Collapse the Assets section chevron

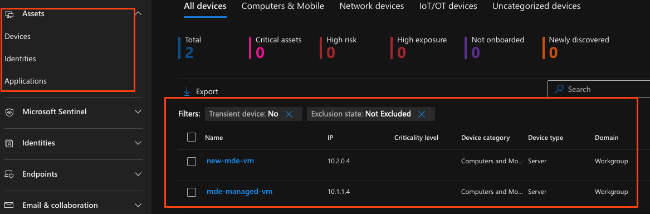coord(139,14)
